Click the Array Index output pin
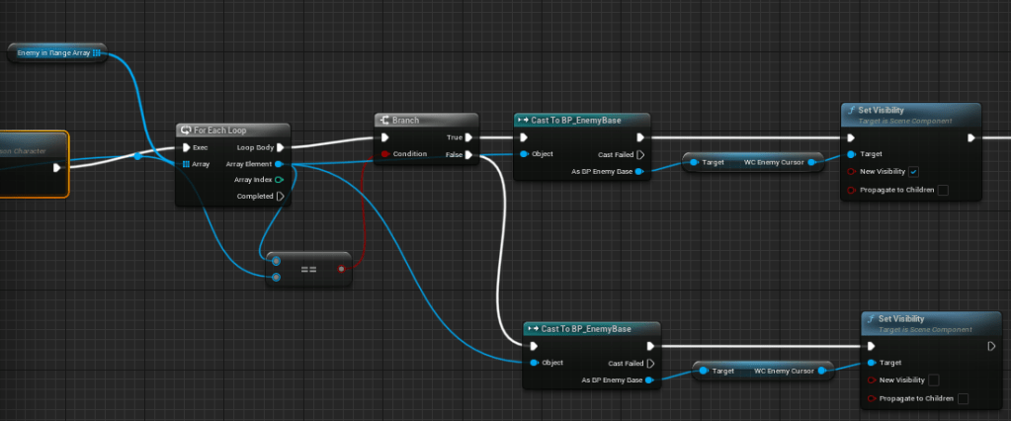 click(280, 180)
